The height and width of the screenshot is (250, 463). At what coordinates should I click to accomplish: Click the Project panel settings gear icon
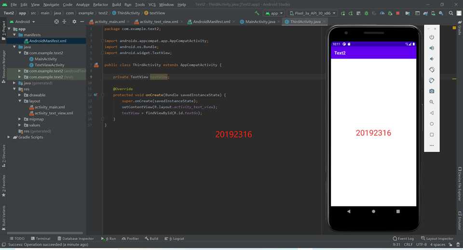pyautogui.click(x=74, y=22)
